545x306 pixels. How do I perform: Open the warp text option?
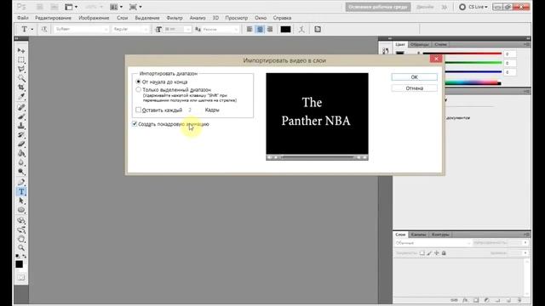coord(301,30)
